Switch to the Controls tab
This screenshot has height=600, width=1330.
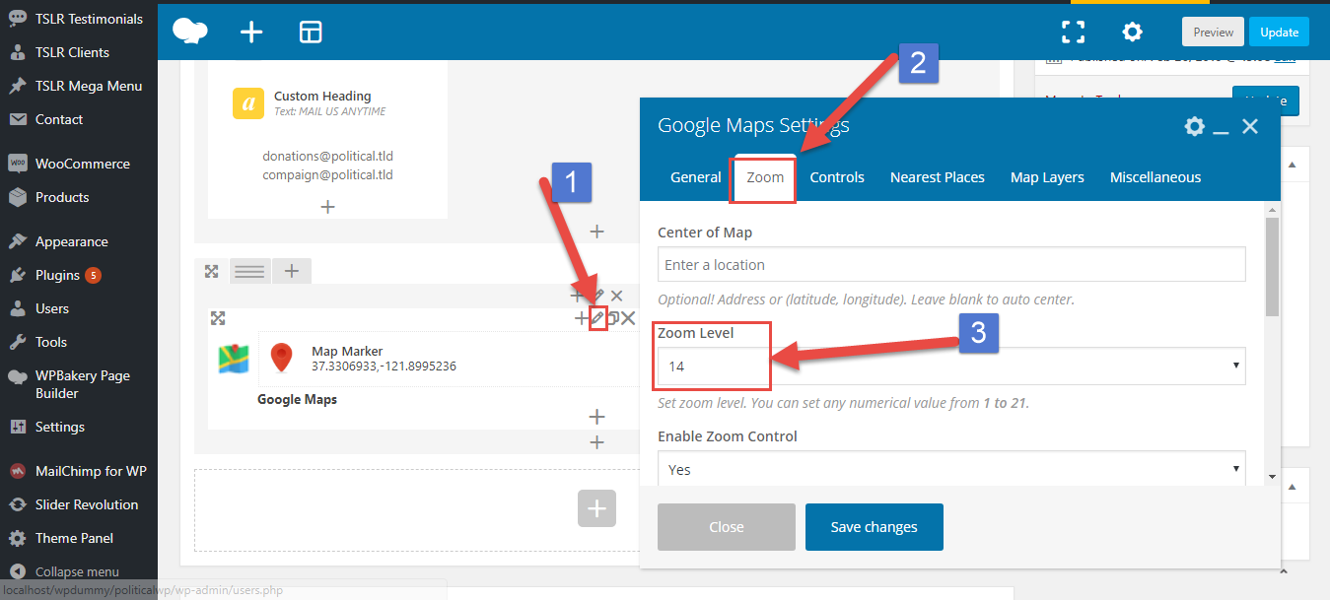(x=837, y=177)
